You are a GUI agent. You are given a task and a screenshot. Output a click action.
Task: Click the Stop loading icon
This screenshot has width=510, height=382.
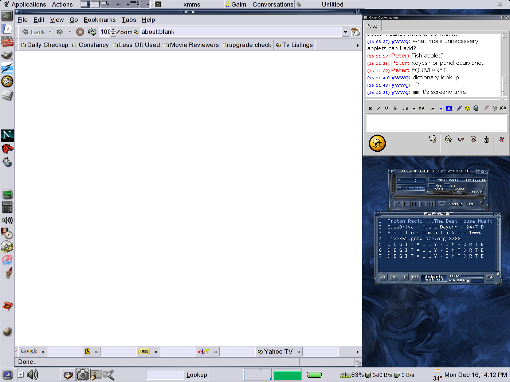[x=80, y=32]
